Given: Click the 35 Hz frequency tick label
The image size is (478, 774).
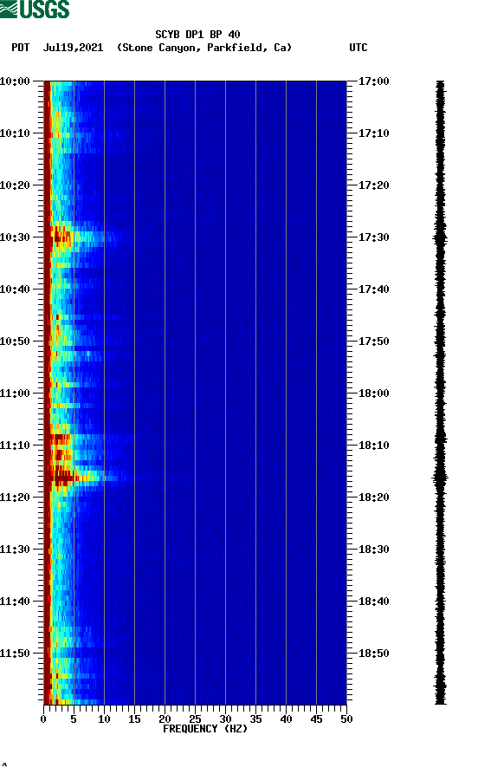Looking at the screenshot, I should [255, 719].
